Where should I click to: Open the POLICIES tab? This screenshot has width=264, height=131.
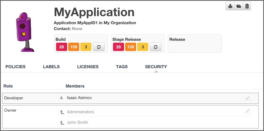coord(15,67)
